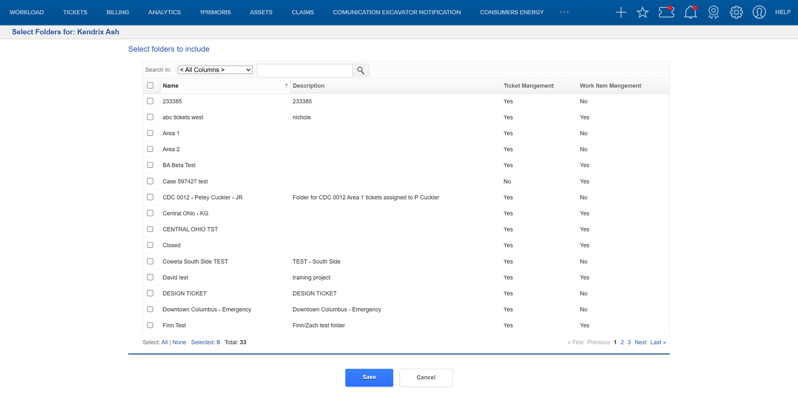
Task: Check the 233385 folder checkbox
Action: pos(150,101)
